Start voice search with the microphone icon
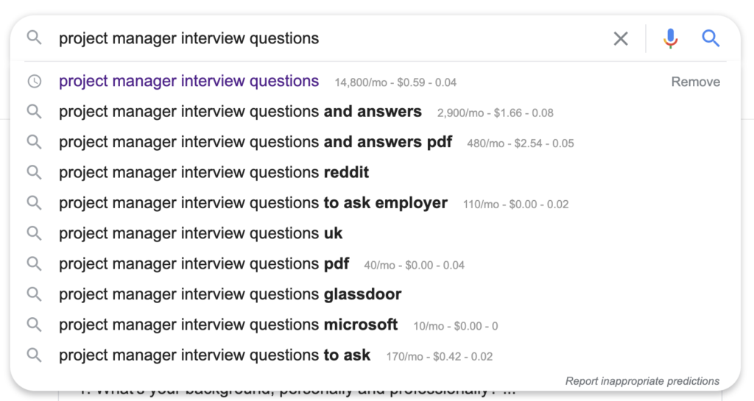The image size is (754, 401). (670, 38)
